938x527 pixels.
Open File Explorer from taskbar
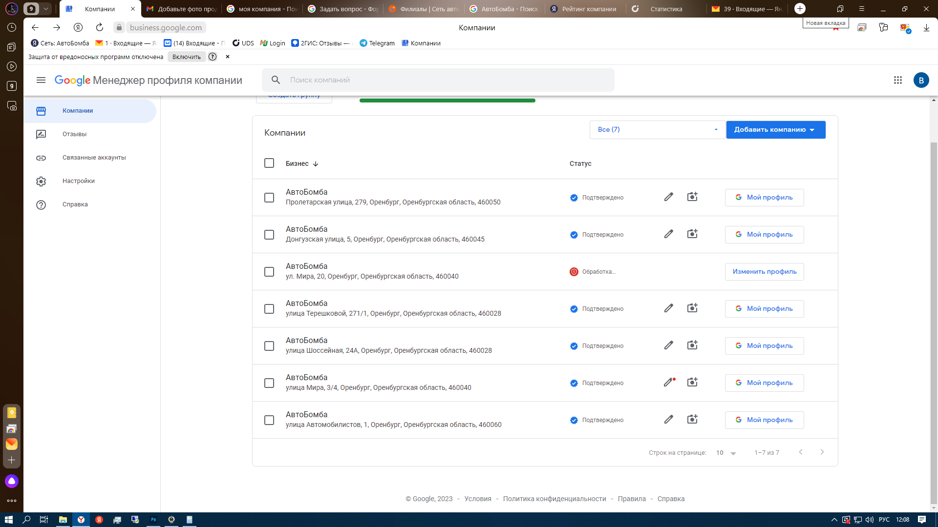pos(63,520)
